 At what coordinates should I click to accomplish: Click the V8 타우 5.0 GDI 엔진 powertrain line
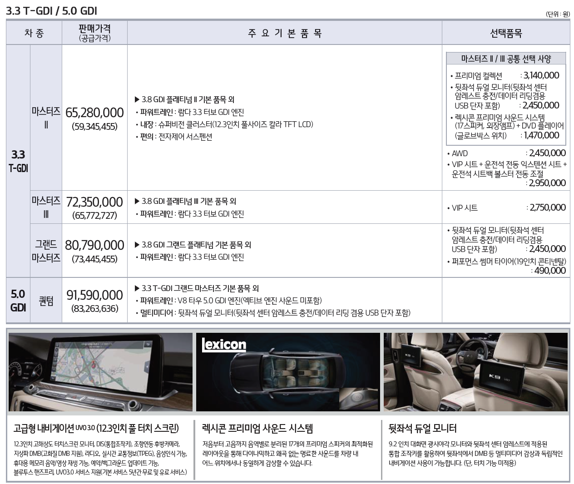click(x=228, y=301)
